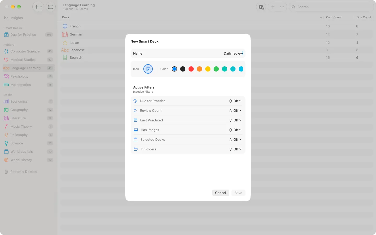
Task: Click the French deck globe icon
Action: [65, 26]
